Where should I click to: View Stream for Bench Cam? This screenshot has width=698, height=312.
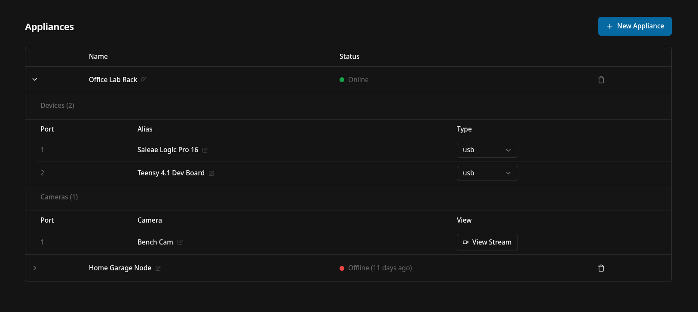487,242
